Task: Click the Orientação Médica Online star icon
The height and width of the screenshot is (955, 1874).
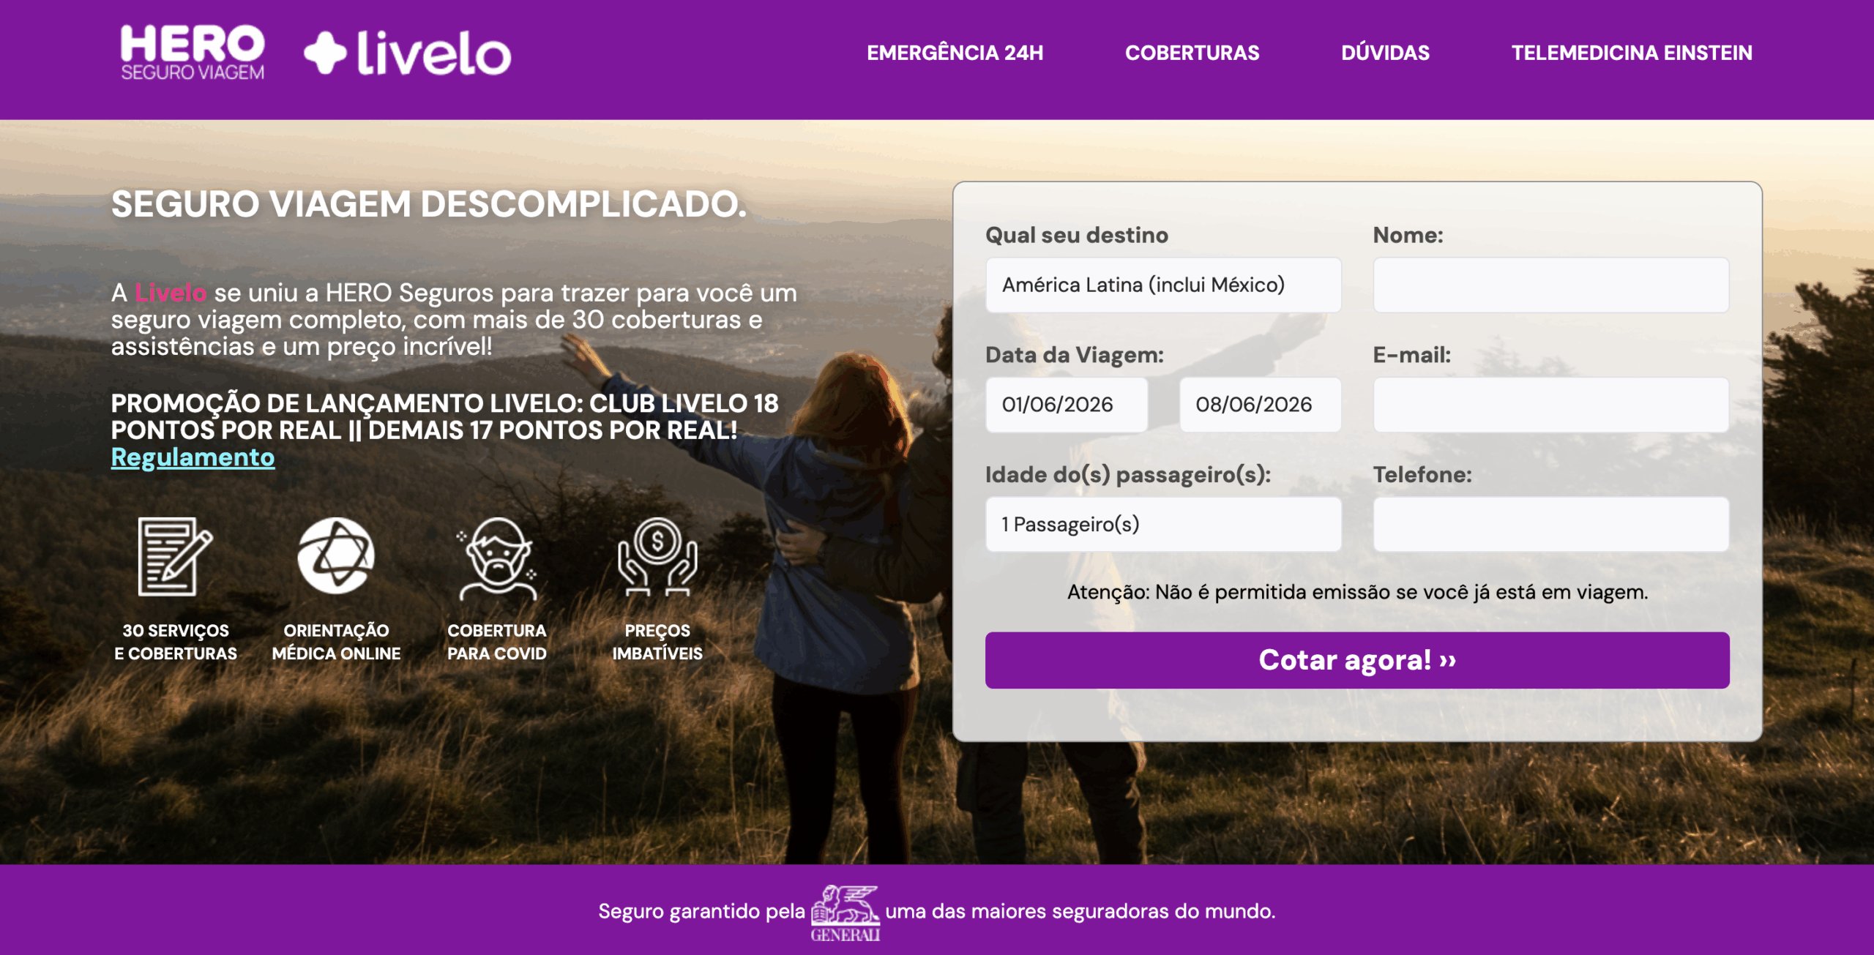Action: coord(336,555)
